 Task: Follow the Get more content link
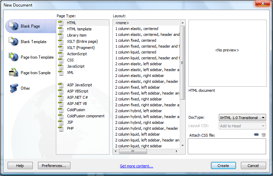[136, 166]
